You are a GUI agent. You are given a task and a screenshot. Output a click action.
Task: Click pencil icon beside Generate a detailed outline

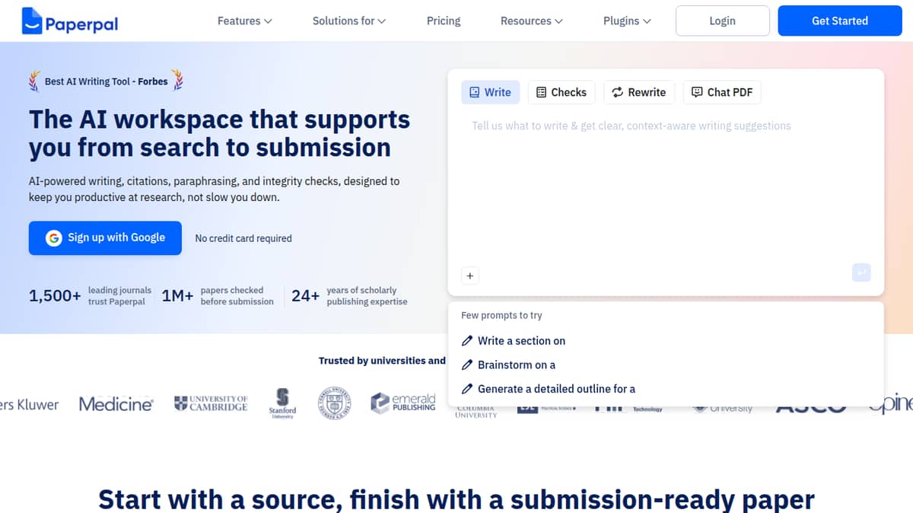(x=467, y=389)
